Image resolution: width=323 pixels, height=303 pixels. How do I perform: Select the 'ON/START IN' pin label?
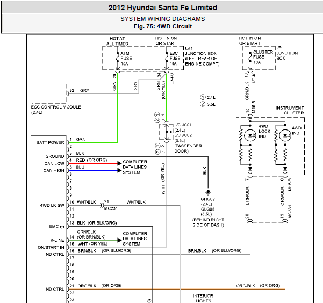pyautogui.click(x=51, y=247)
